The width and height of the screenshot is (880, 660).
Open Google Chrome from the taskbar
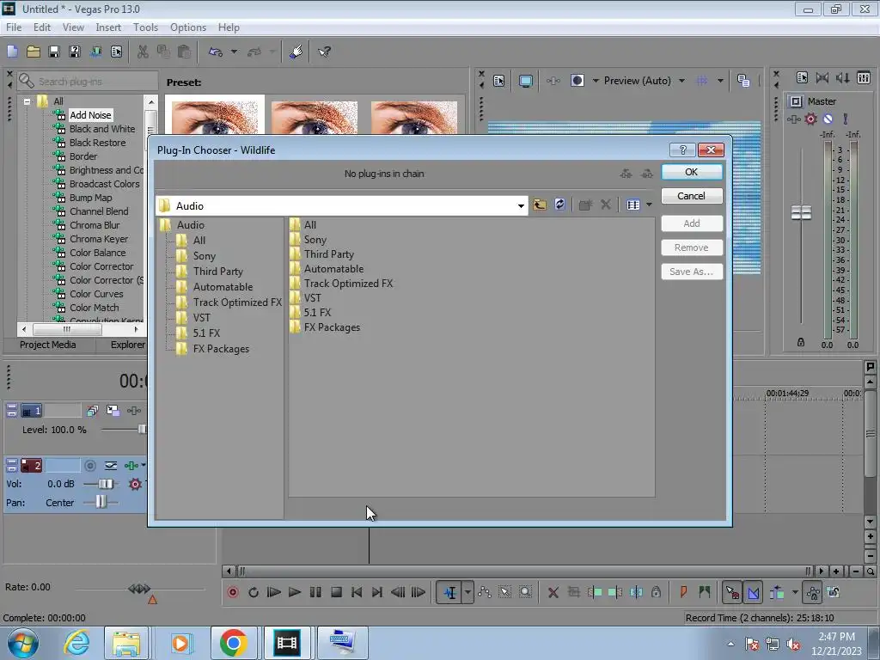234,643
